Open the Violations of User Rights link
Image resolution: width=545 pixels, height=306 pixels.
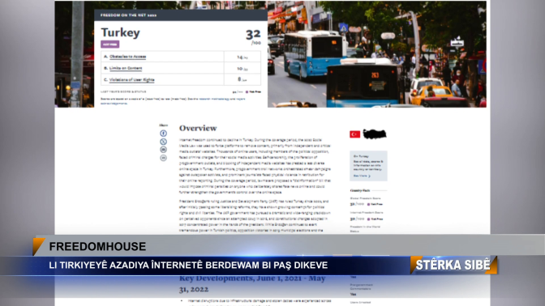point(131,80)
